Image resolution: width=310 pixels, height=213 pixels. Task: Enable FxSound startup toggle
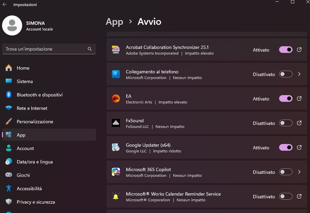(286, 123)
